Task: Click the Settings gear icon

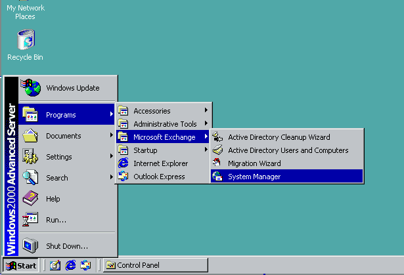Action: tap(30, 156)
